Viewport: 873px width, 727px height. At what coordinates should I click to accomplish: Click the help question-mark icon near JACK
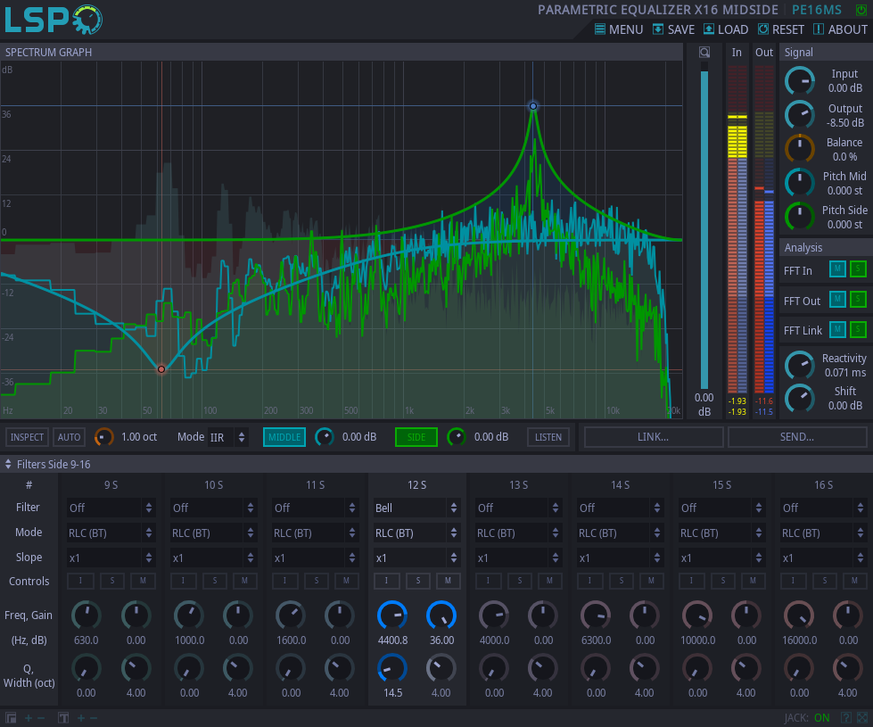click(845, 718)
